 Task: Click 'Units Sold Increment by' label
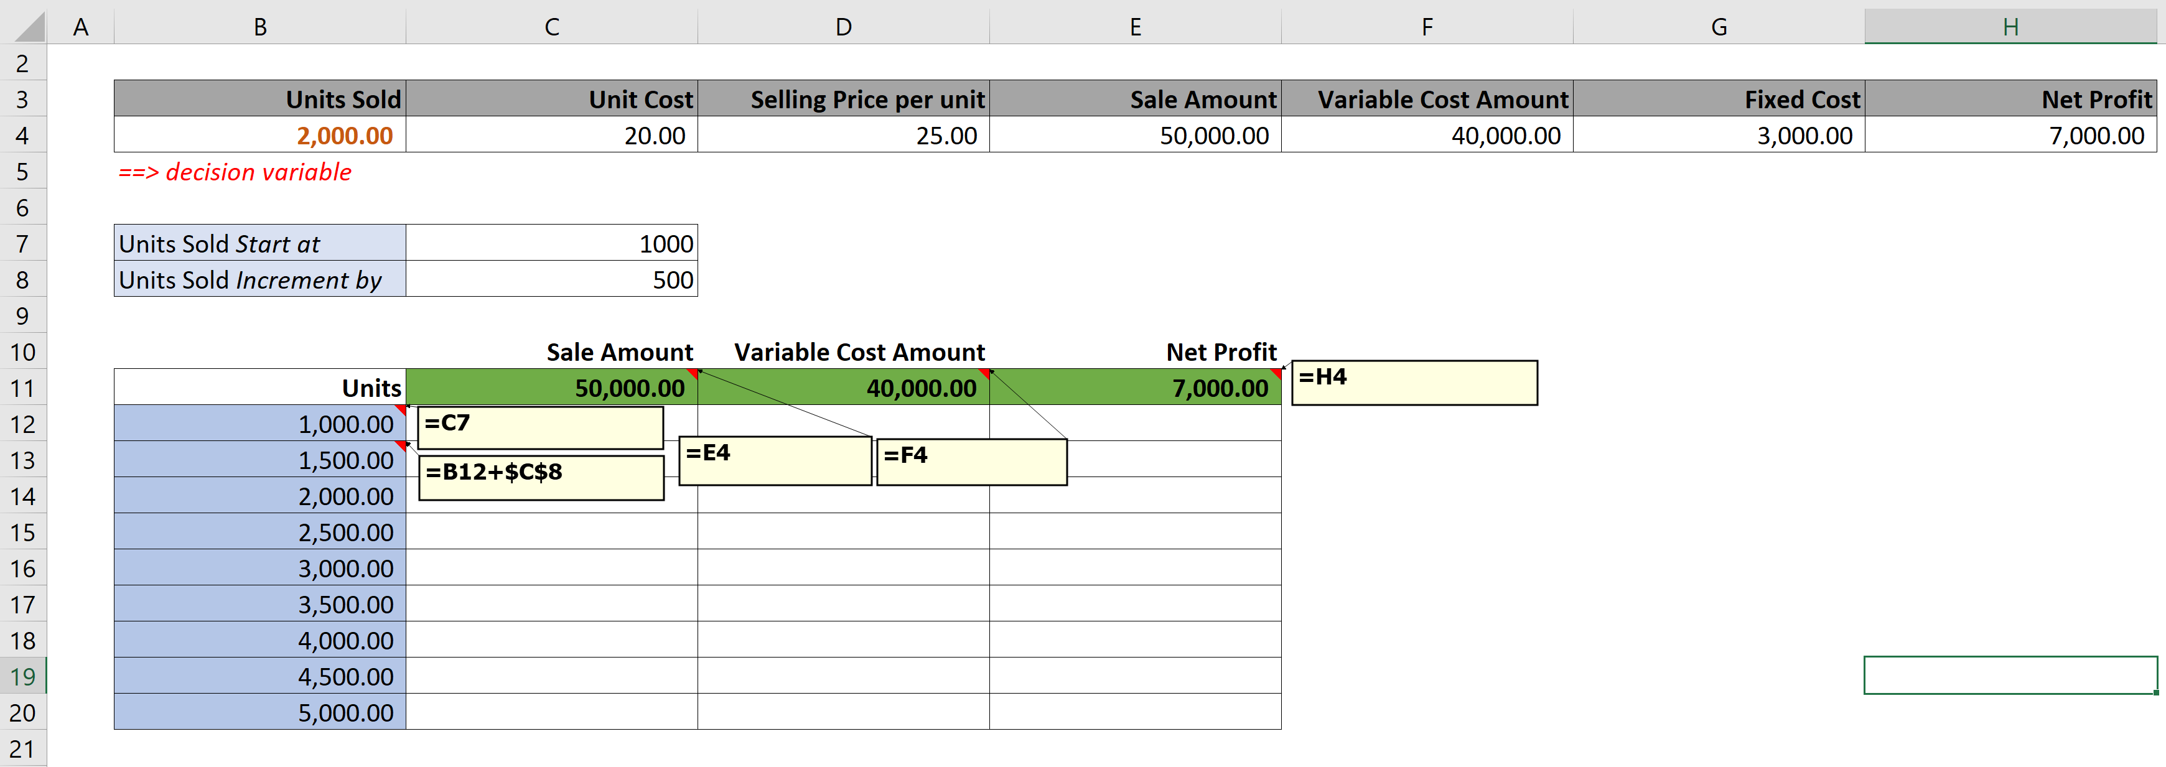[x=260, y=279]
